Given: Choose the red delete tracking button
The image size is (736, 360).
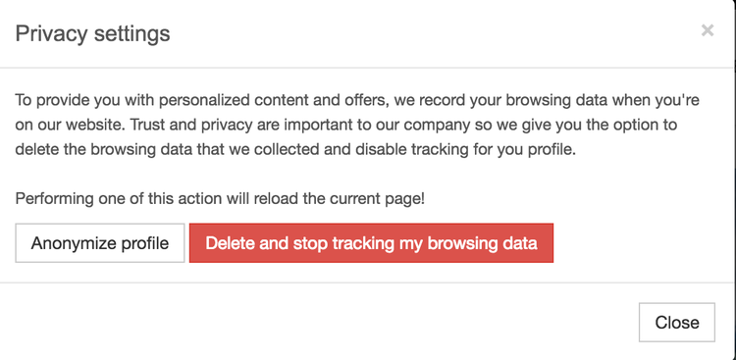Looking at the screenshot, I should 371,243.
